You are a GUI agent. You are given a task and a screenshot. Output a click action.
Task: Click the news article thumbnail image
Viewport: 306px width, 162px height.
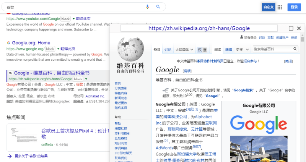point(24,135)
